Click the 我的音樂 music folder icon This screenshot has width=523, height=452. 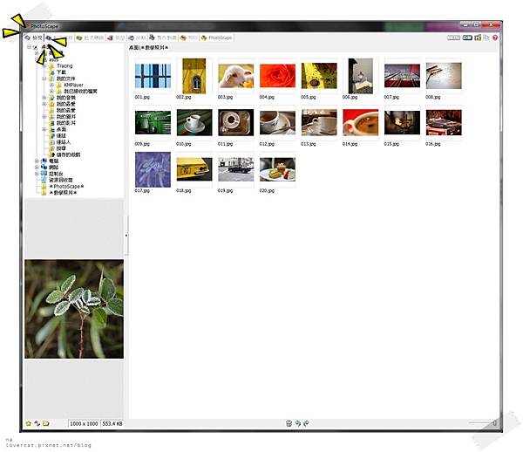point(51,98)
